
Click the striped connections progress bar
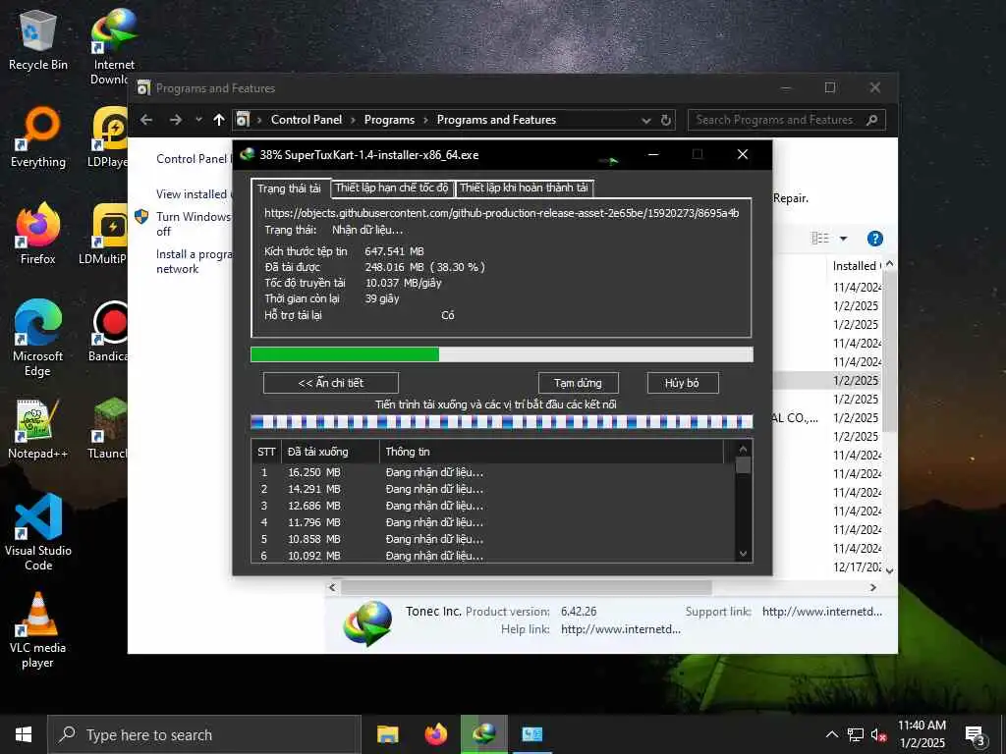502,421
